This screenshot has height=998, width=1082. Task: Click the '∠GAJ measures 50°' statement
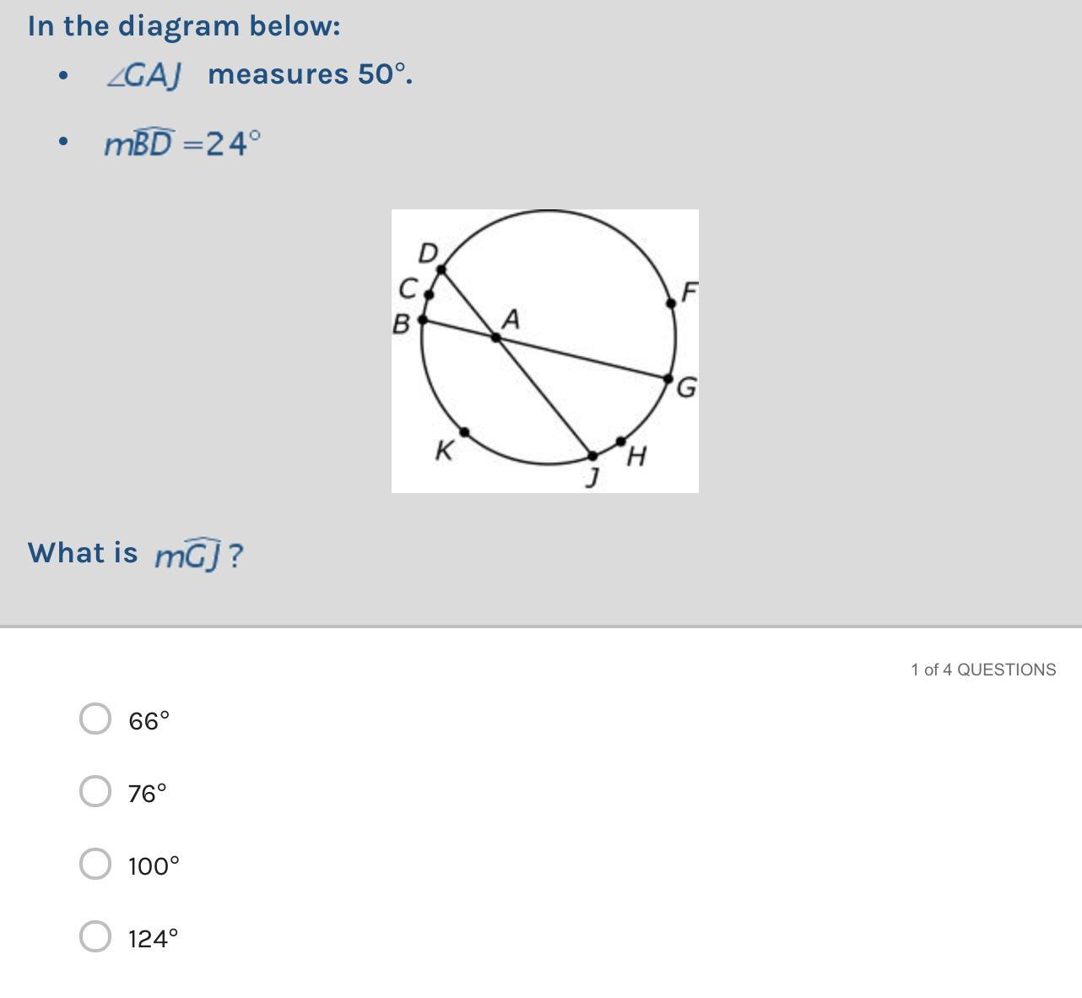259,75
